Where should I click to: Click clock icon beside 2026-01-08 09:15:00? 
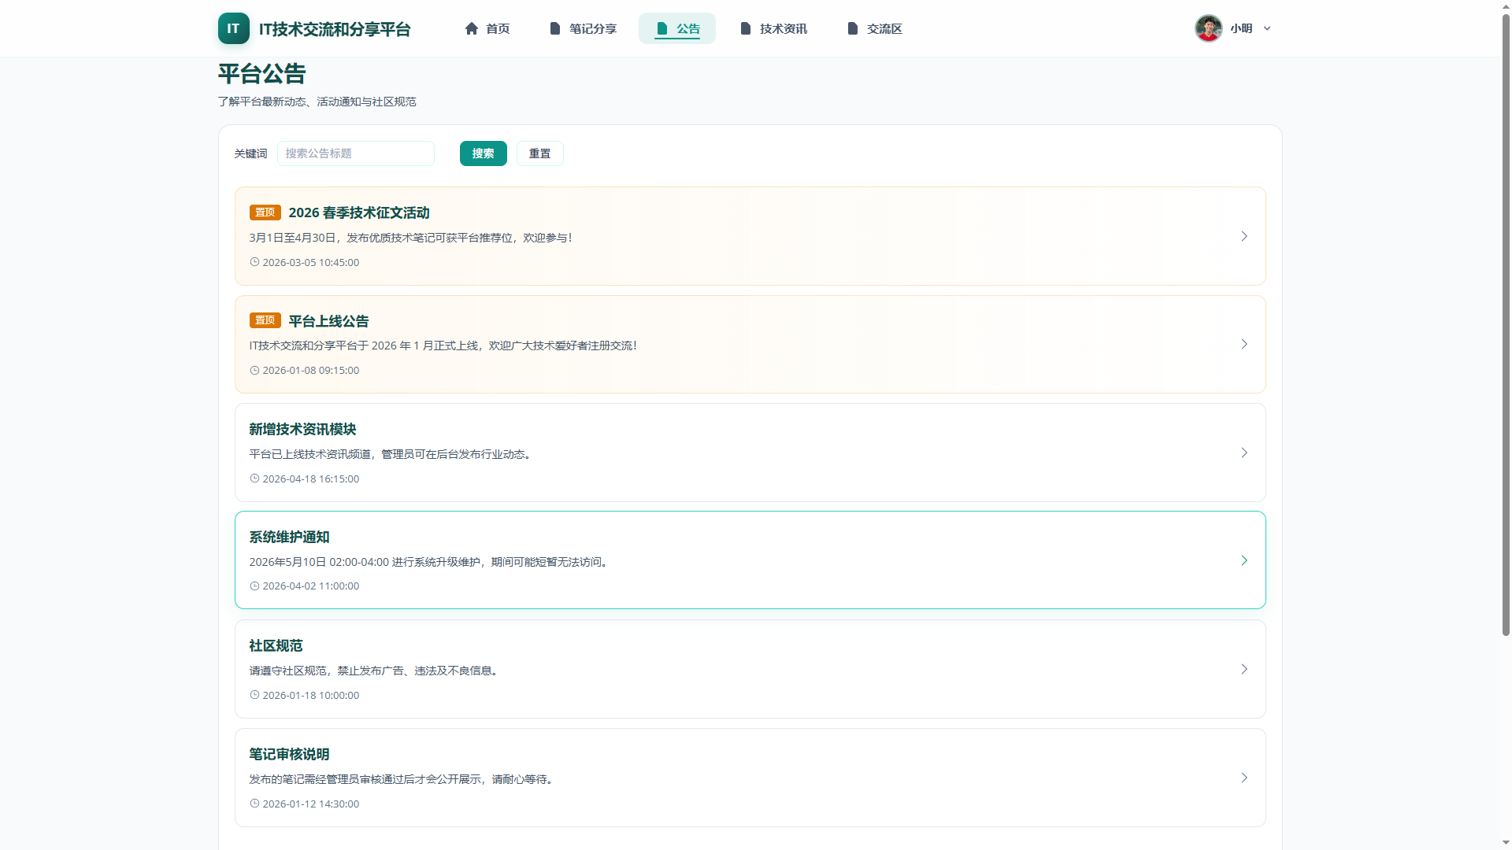pos(254,370)
